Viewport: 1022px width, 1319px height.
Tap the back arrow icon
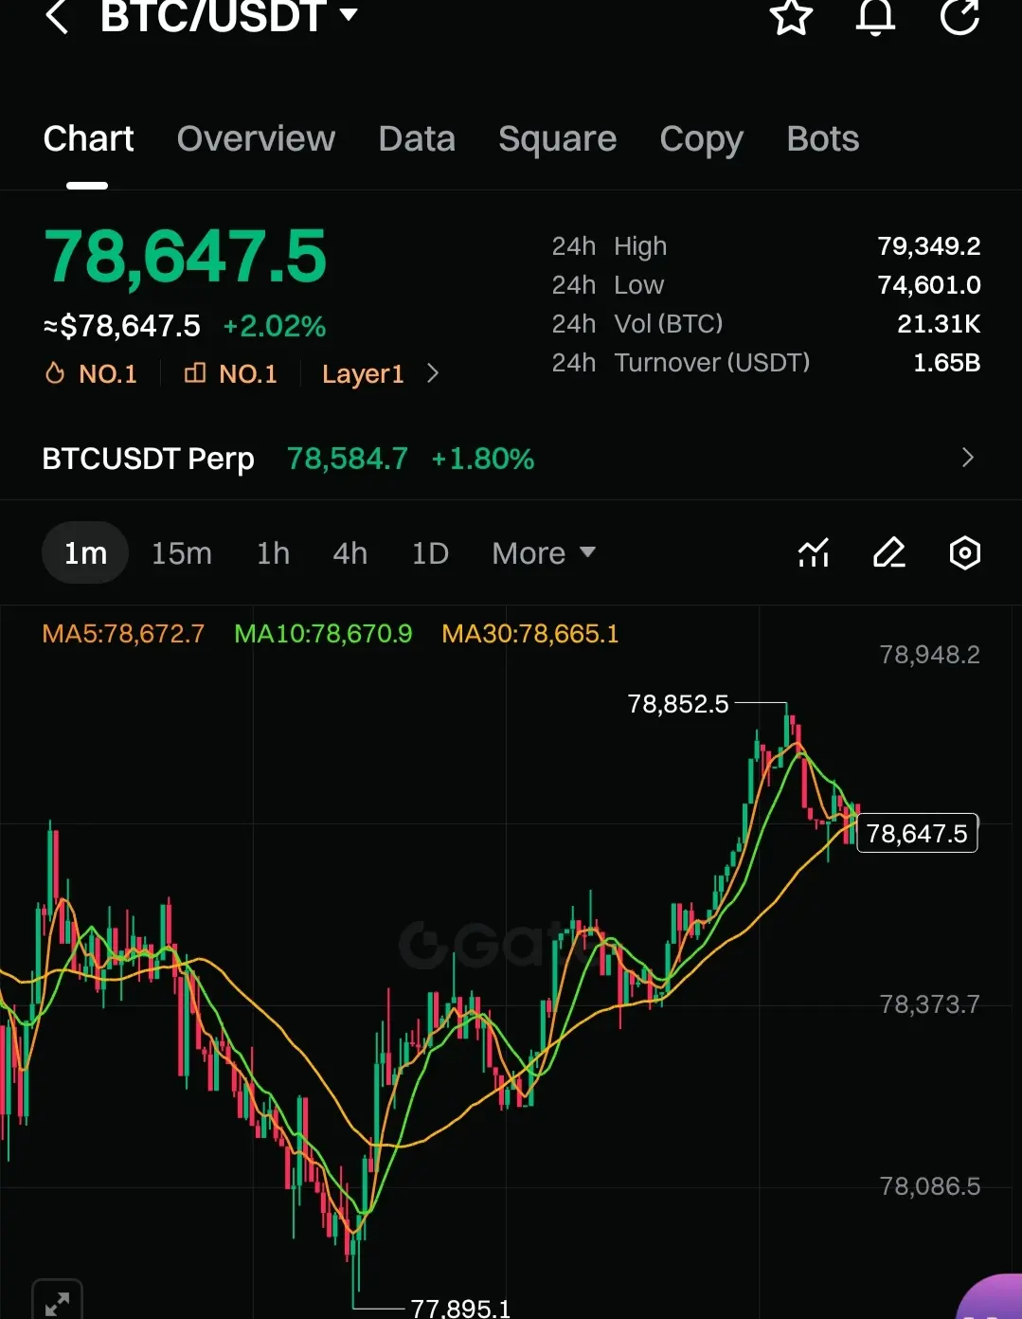coord(57,15)
